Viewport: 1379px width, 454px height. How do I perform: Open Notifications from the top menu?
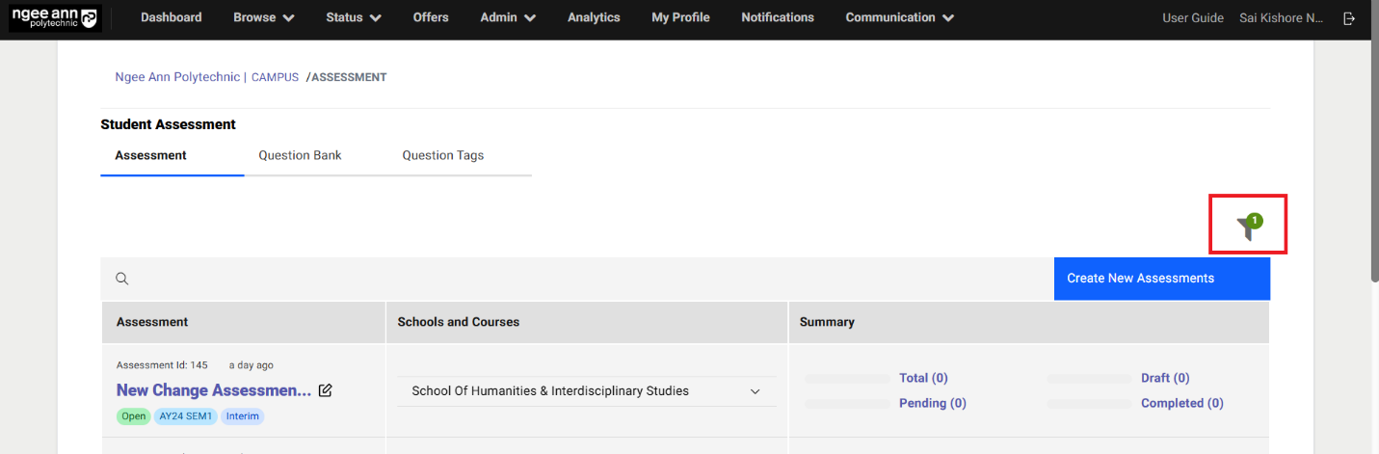tap(777, 17)
